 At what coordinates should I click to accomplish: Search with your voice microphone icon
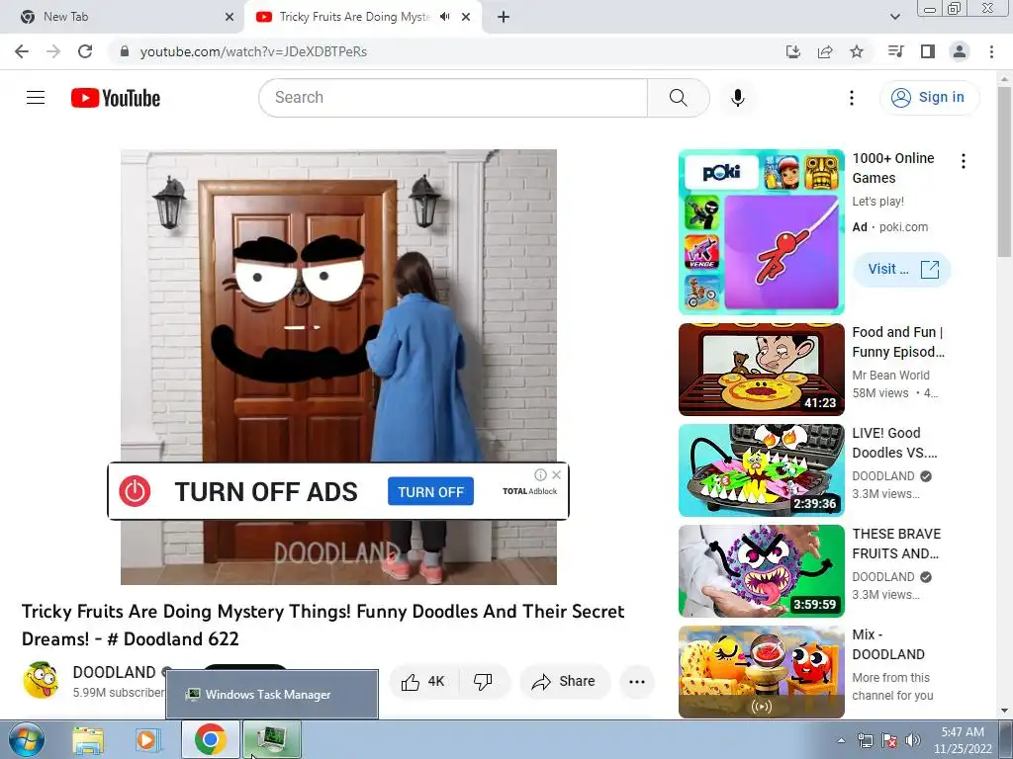coord(738,98)
